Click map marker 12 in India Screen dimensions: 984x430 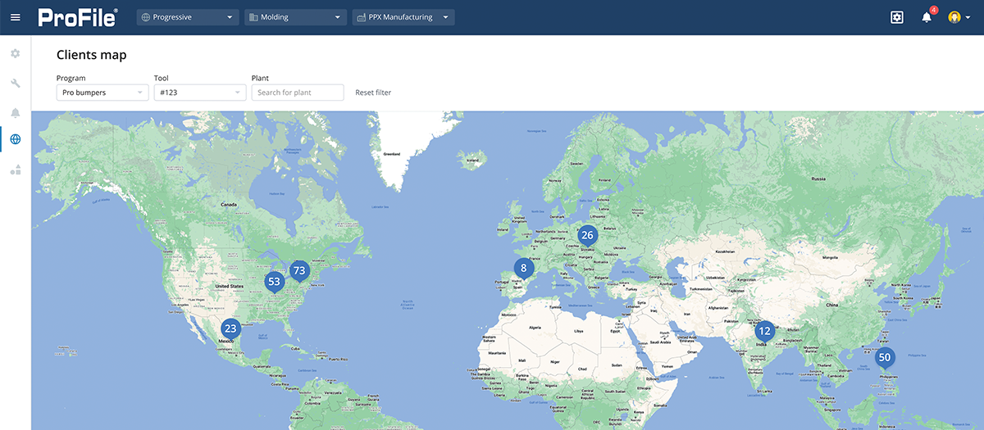[x=765, y=333]
